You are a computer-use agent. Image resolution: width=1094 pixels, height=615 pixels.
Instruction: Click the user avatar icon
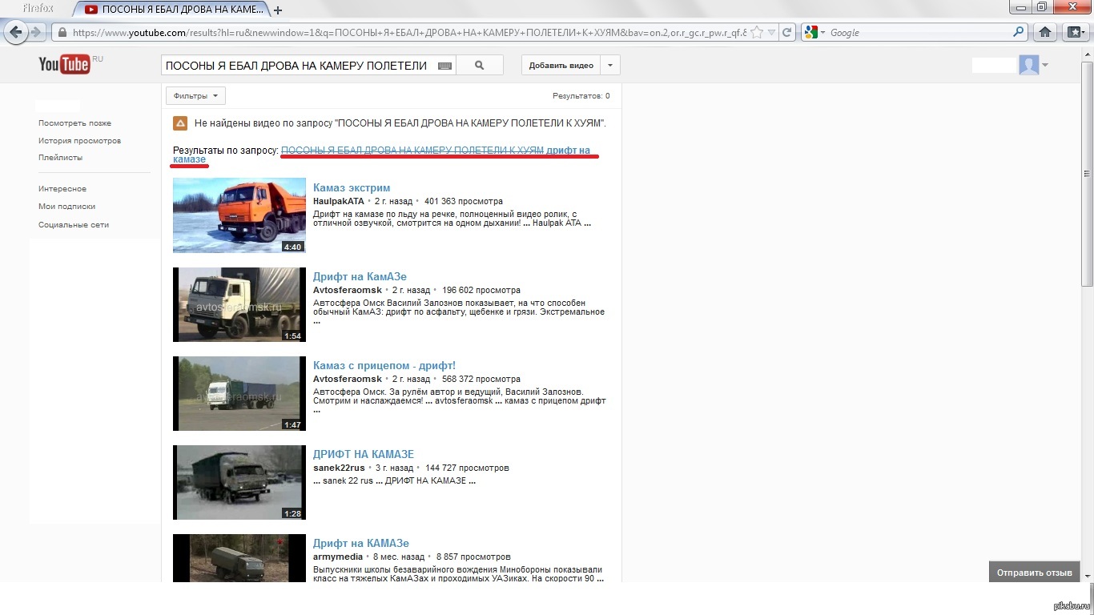tap(1028, 65)
